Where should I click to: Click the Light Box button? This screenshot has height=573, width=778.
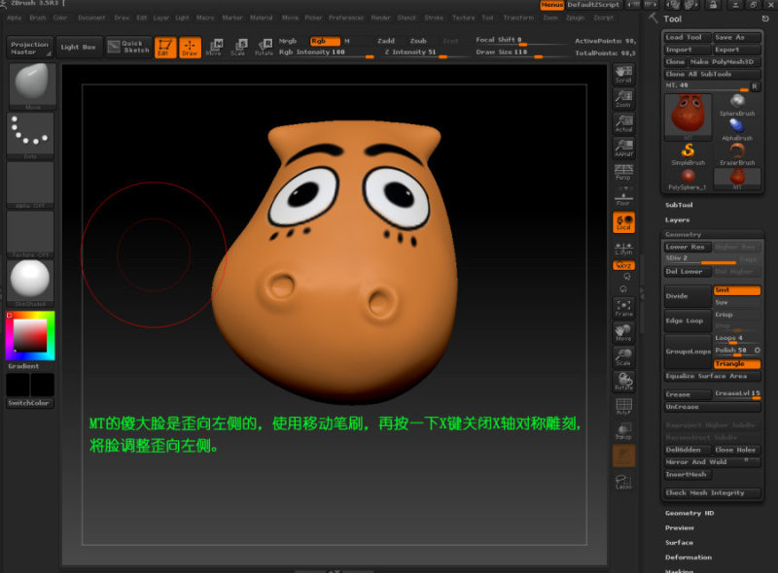pyautogui.click(x=79, y=47)
